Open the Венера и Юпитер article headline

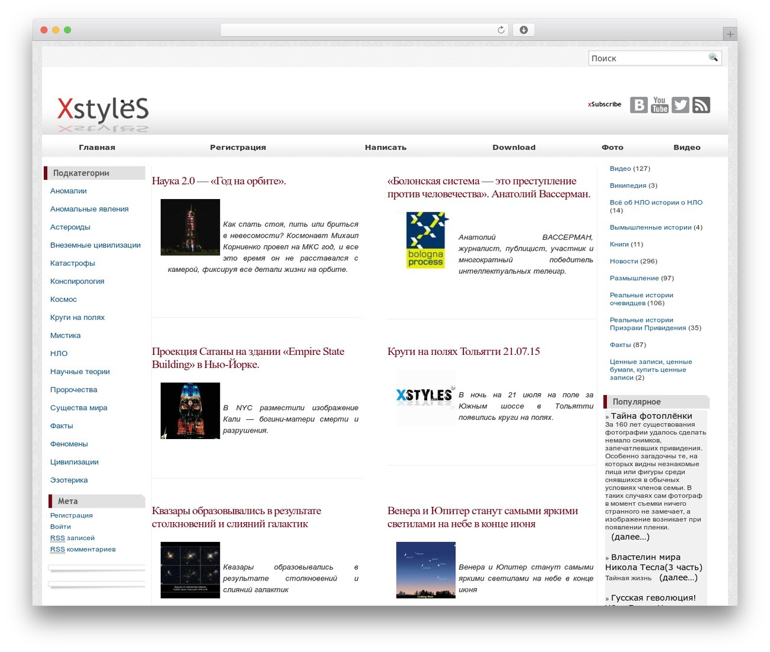tap(483, 517)
